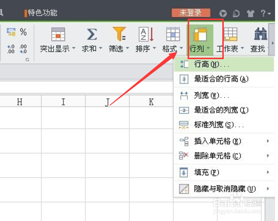Choose 最适合的行高(A) menu item
The width and height of the screenshot is (278, 221).
224,79
